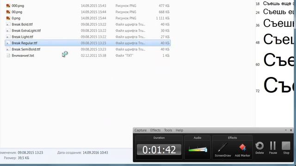Select file name 0.png
Screen dimensions: 296x166
[x=16, y=18]
